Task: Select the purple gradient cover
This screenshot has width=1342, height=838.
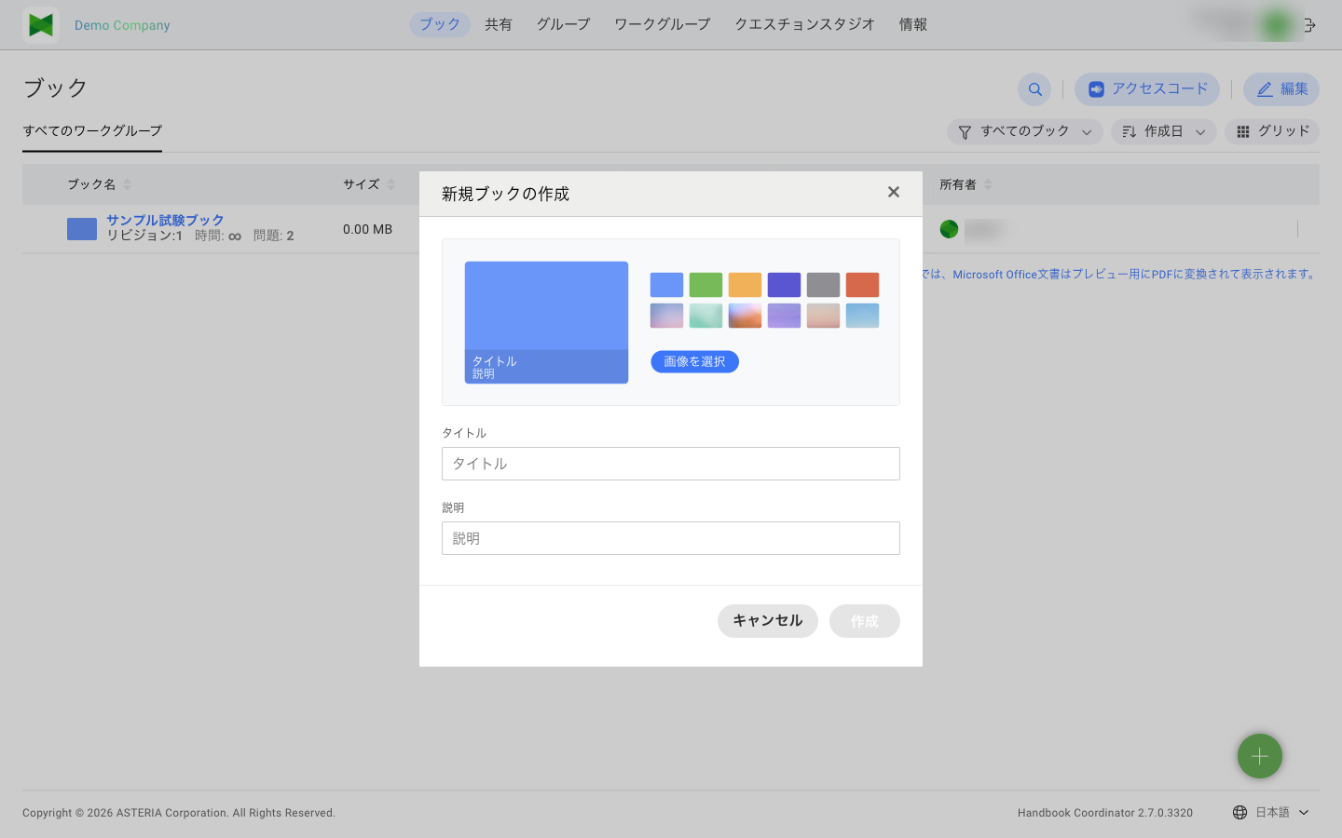Action: 784,316
